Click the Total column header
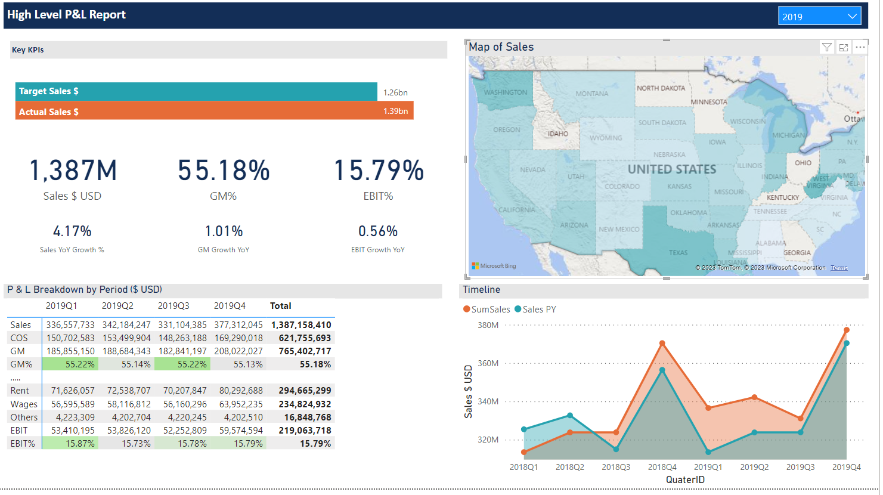 click(280, 306)
